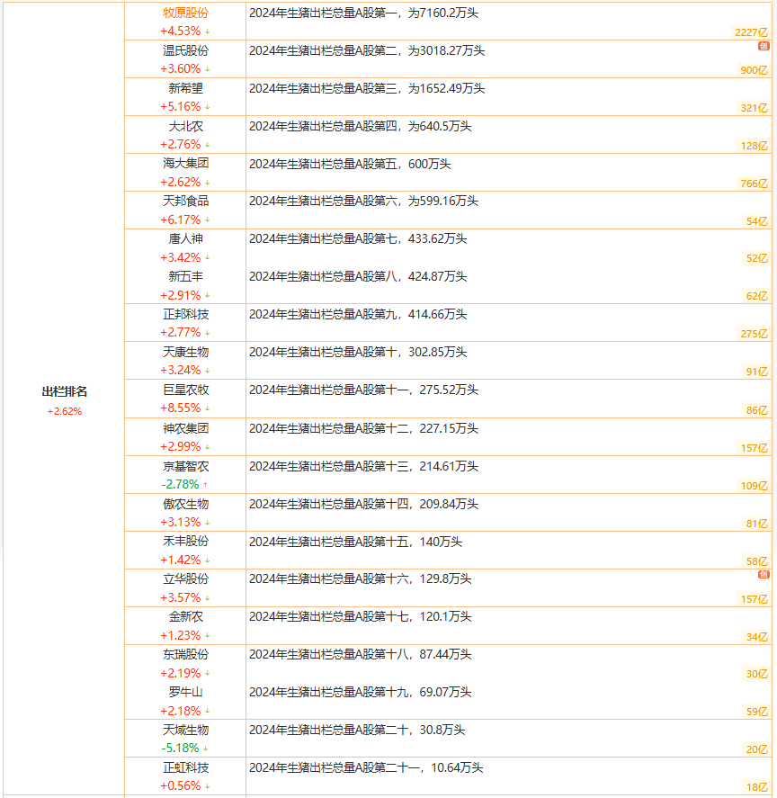Click the 创 badge in 温氏股份 row
Image resolution: width=777 pixels, height=798 pixels.
click(x=764, y=46)
